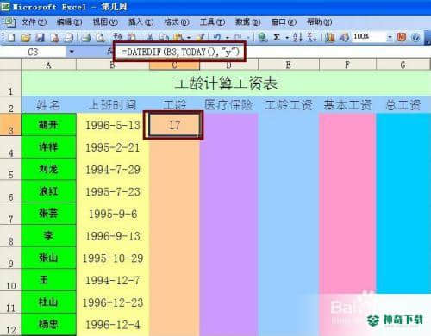
Task: Open the 数据 menu
Action: [247, 22]
